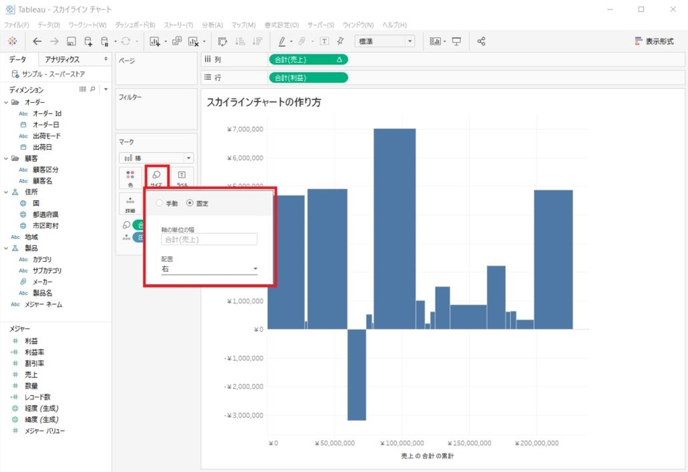
Task: Select the サブカテゴリ dimension
Action: coord(47,271)
